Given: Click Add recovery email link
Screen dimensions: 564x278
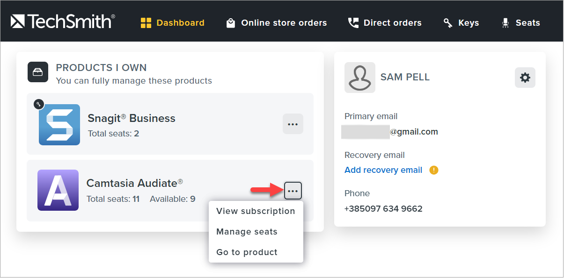Looking at the screenshot, I should click(x=383, y=170).
